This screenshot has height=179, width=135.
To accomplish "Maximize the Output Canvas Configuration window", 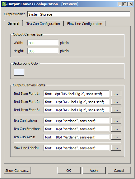I will point(125,4).
